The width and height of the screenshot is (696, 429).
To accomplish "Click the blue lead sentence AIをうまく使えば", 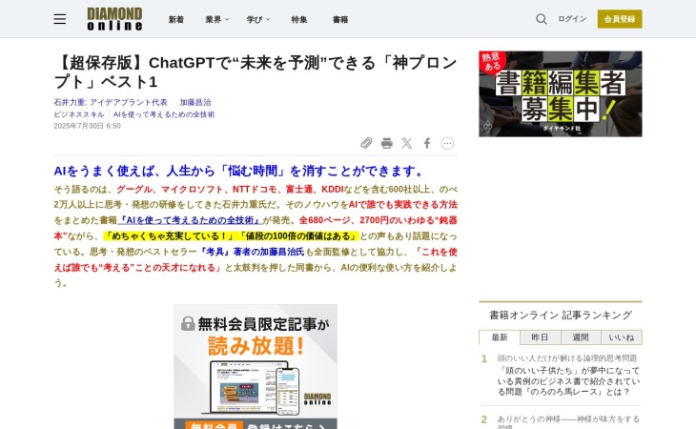I will click(239, 171).
